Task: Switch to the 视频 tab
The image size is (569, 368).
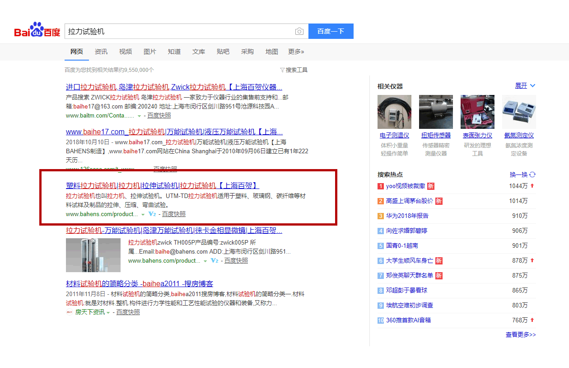Action: [126, 52]
